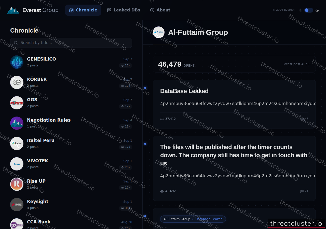
Task: Click the 12k views badge for KÖRBER
Action: point(126,86)
